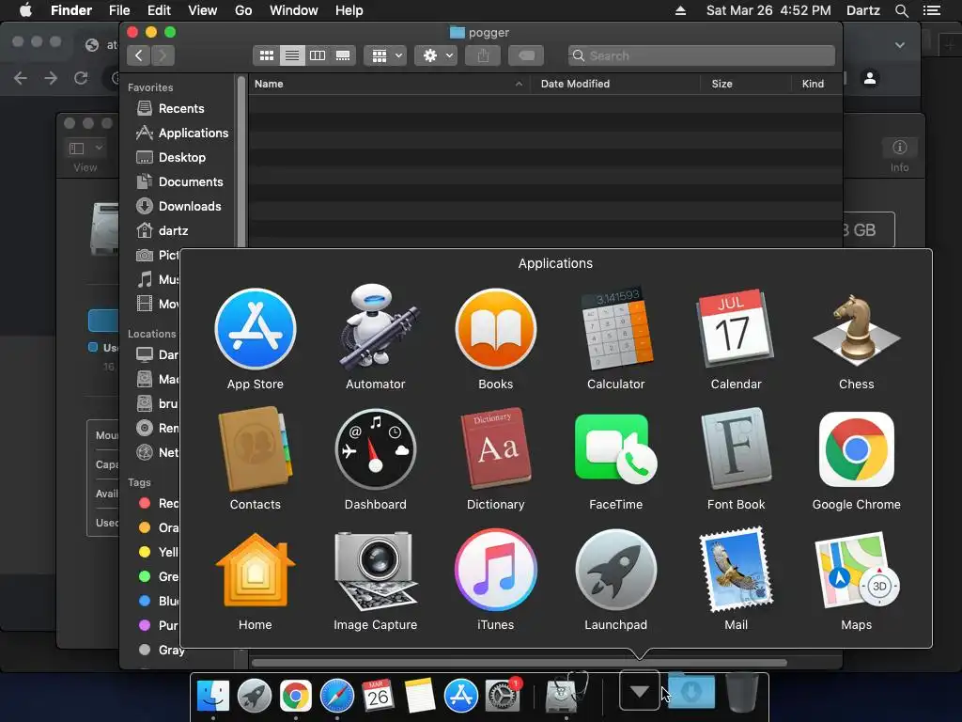Viewport: 962px width, 722px height.
Task: Select Downloads in Finder sidebar
Action: coord(178,207)
